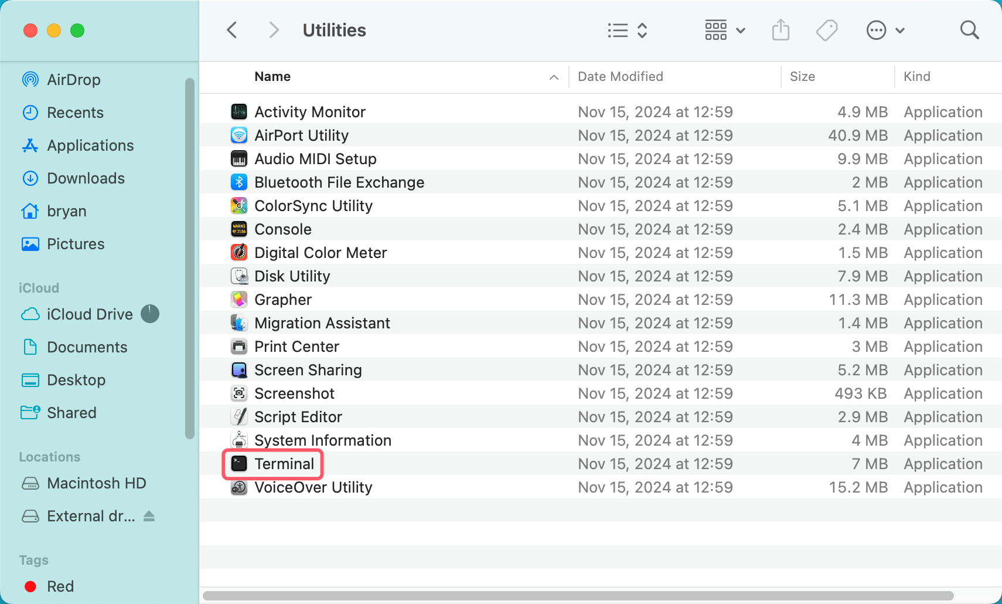The image size is (1002, 604).
Task: Launch Activity Monitor from the list
Action: (310, 111)
